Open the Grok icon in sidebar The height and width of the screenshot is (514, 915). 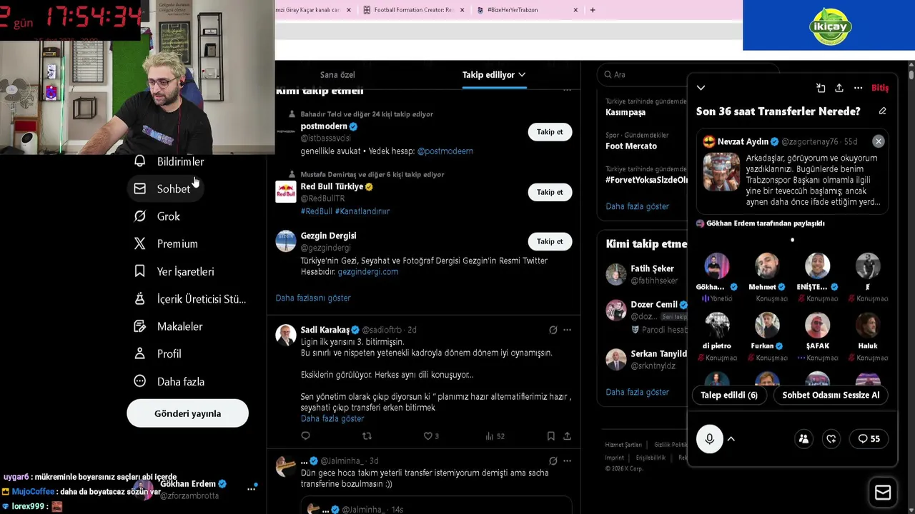tap(140, 216)
